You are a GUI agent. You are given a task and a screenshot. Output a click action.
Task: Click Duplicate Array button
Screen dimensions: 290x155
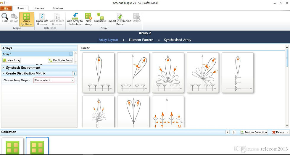[x=60, y=60]
